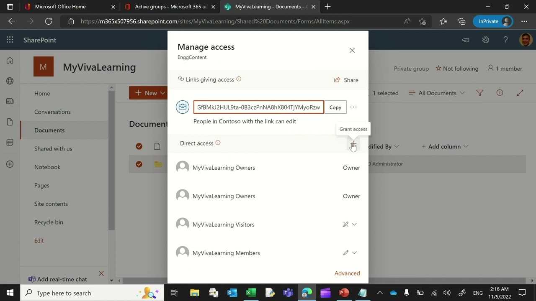Viewport: 536px width, 301px height.
Task: Open Home in the site navigation
Action: [42, 94]
